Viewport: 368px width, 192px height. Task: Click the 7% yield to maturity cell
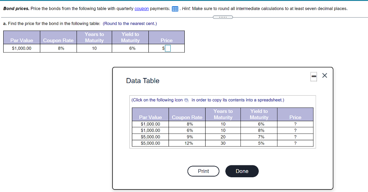coord(261,137)
